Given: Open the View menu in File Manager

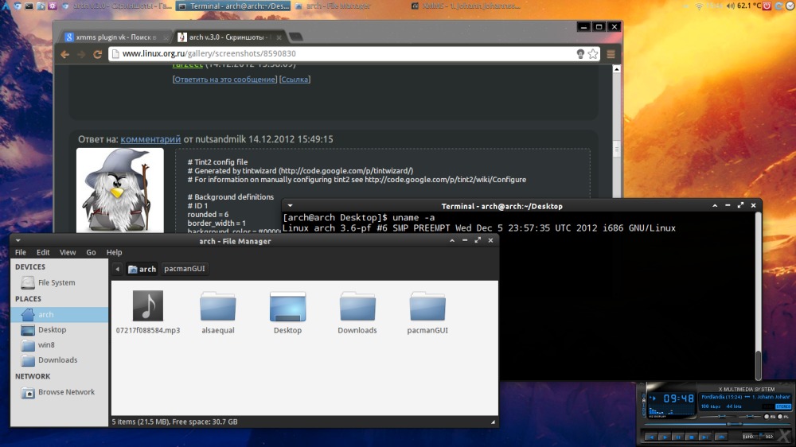Looking at the screenshot, I should (68, 252).
